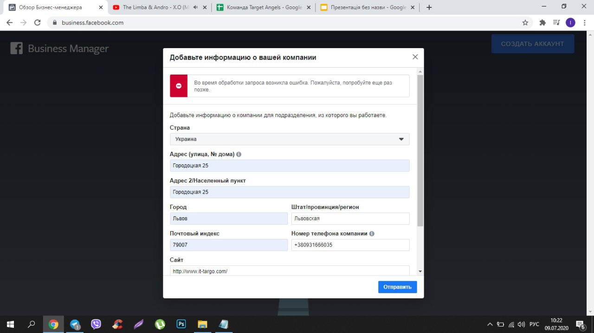Launch Photoshop from the taskbar
594x333 pixels.
181,324
